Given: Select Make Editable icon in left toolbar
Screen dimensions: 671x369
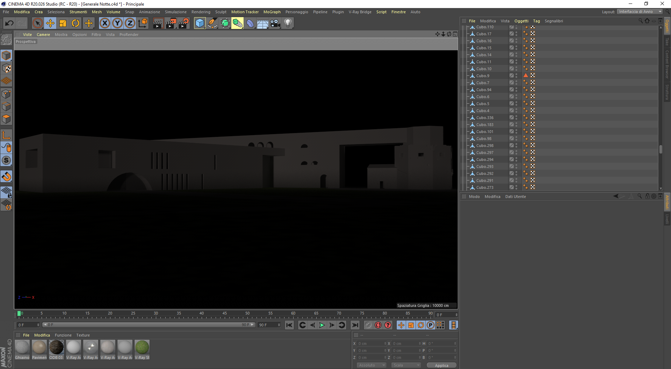Looking at the screenshot, I should [x=6, y=39].
